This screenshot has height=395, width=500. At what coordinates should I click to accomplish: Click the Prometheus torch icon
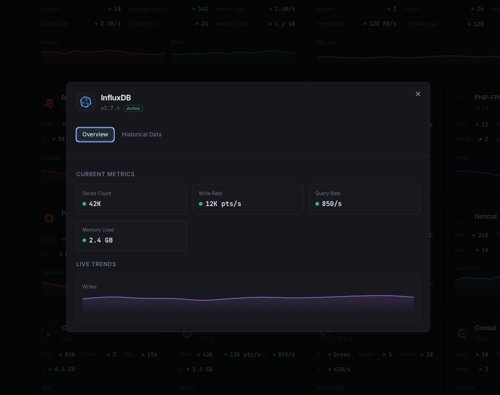tap(49, 218)
